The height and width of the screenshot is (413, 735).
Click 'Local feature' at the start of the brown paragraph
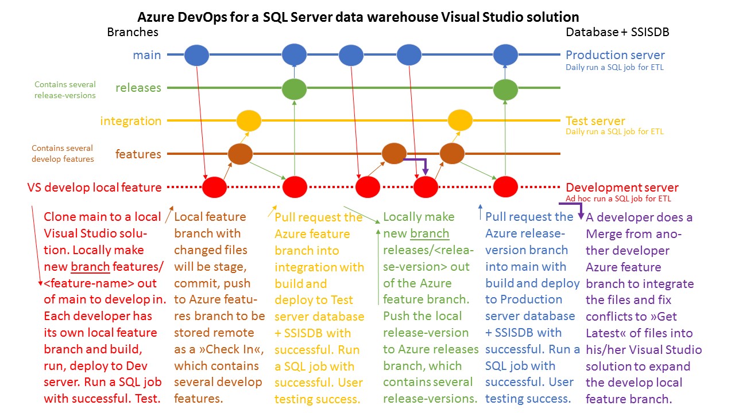(210, 217)
